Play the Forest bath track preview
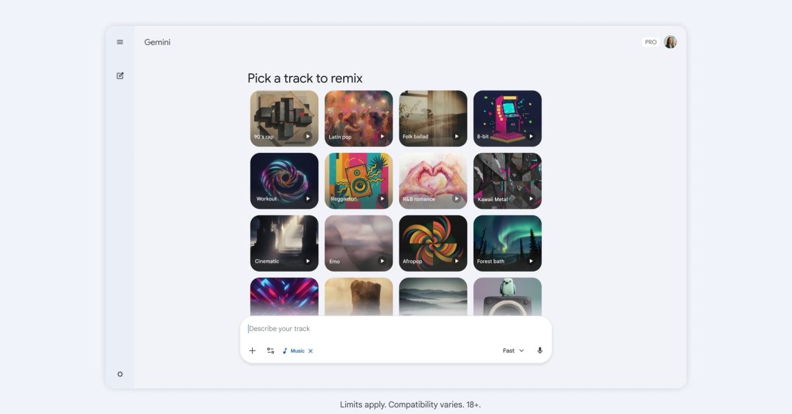Screen dimensions: 792x414 point(531,261)
